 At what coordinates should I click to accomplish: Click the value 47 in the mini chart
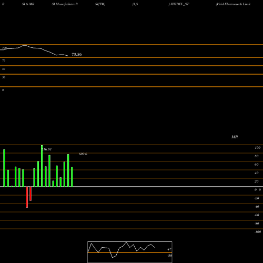(x=169, y=249)
